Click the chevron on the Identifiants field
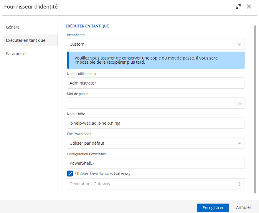The image size is (259, 213). (240, 44)
